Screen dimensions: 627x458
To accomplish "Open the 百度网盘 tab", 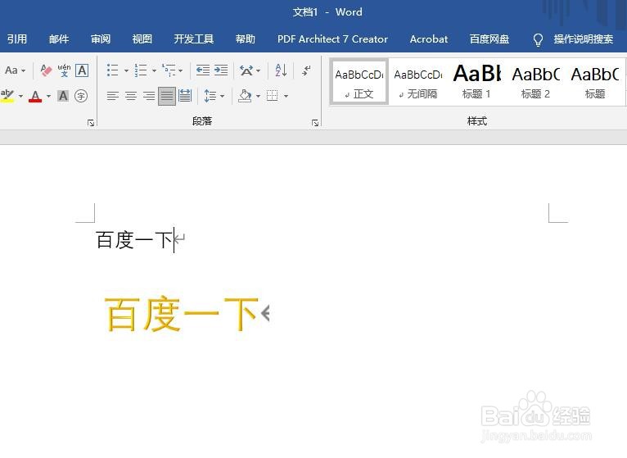I will point(489,39).
